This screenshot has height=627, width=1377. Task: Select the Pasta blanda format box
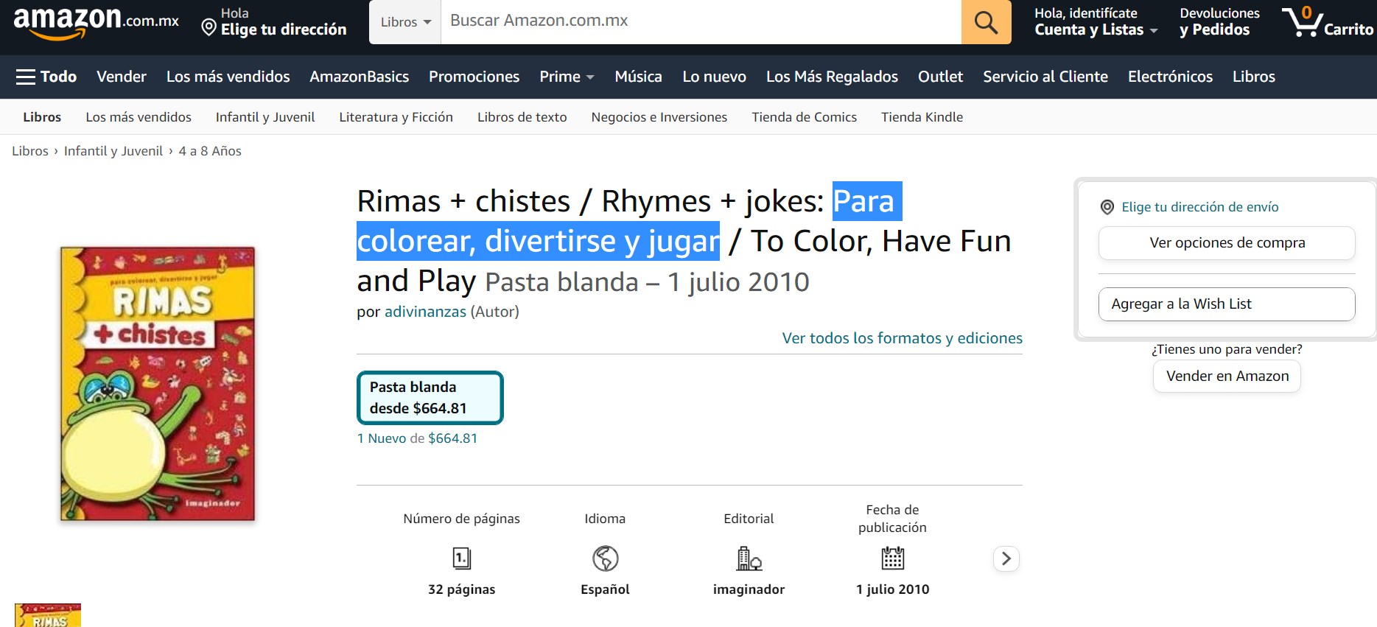click(x=430, y=398)
